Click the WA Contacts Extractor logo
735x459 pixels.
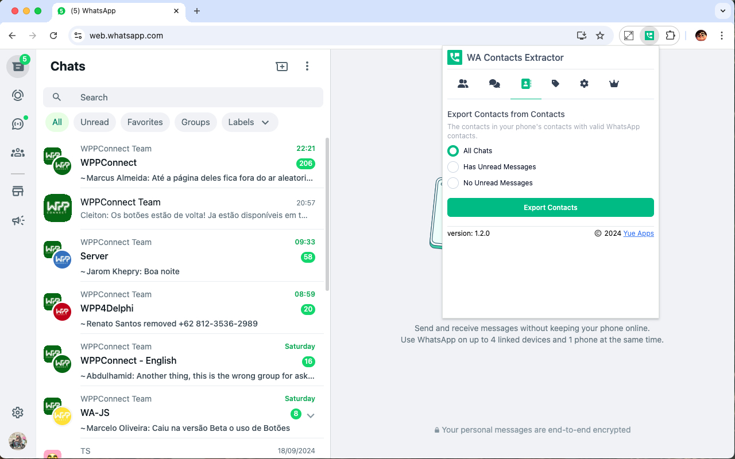455,57
